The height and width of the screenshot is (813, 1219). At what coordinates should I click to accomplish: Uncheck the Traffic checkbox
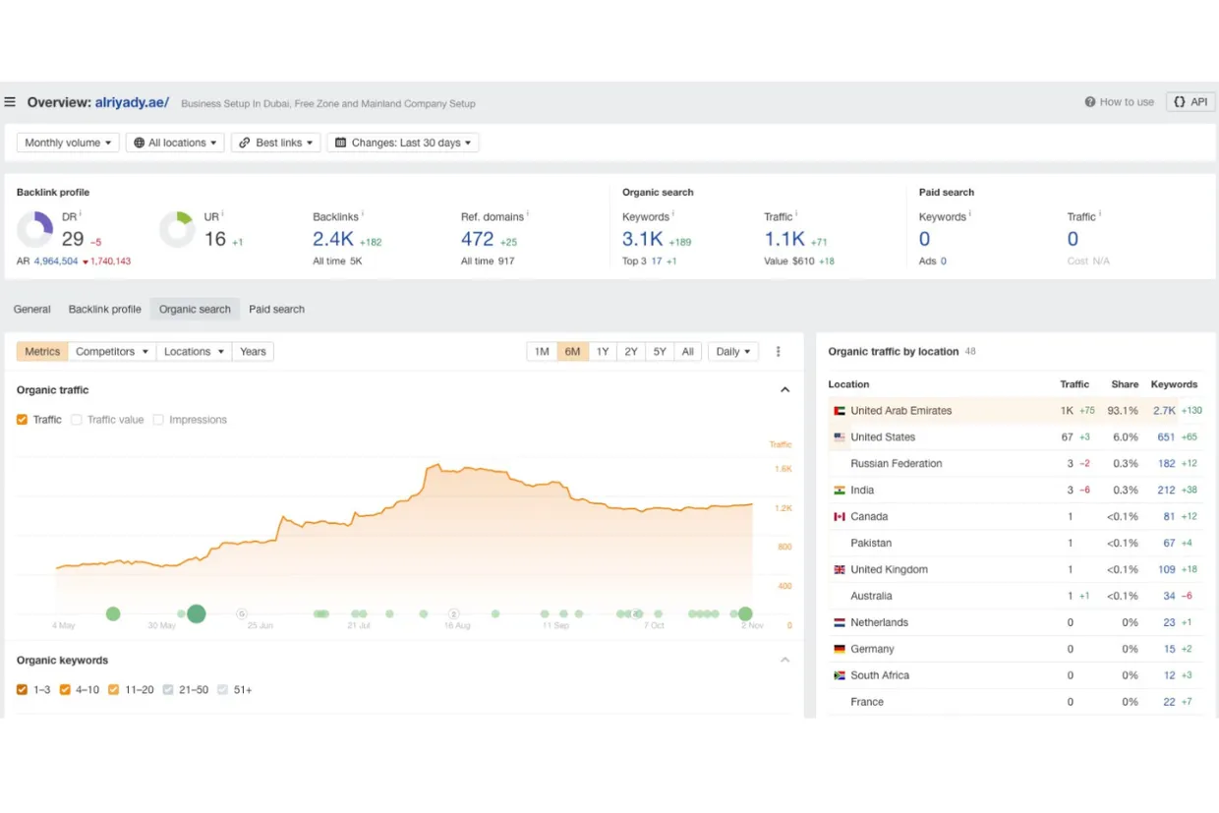tap(22, 420)
